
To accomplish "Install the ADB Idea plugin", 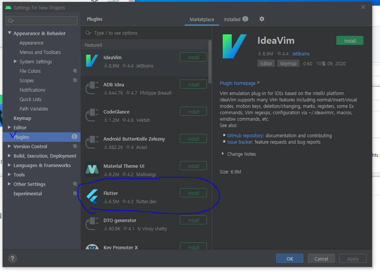I will [193, 84].
